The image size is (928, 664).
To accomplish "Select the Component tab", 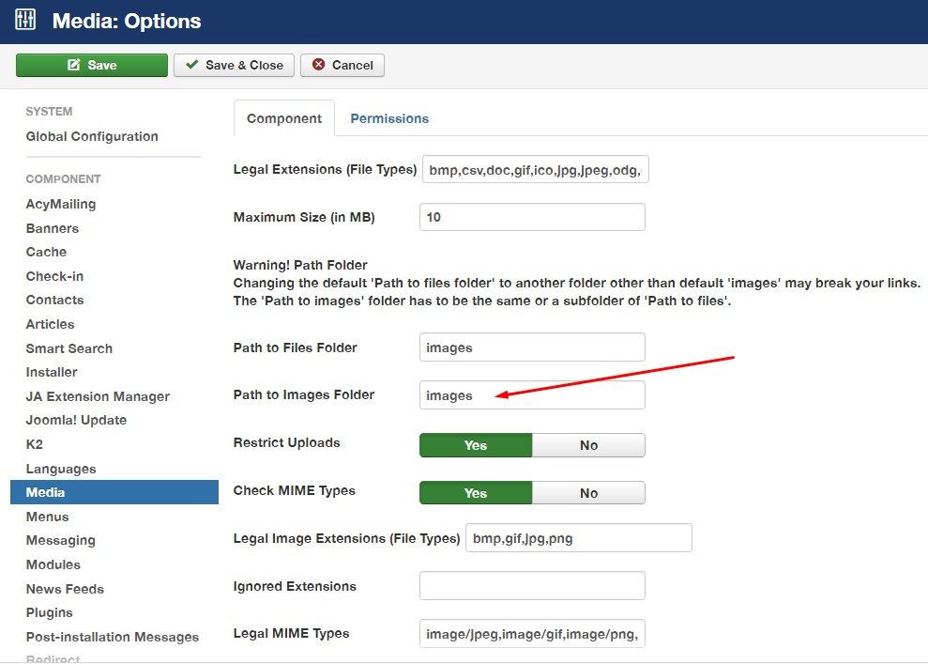I will pos(283,118).
